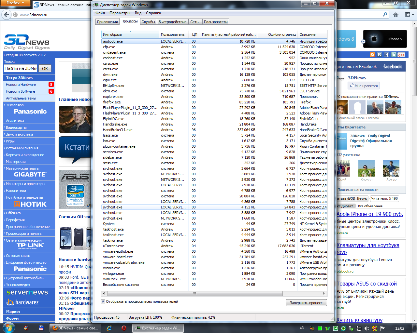This screenshot has height=333, width=417.
Task: Click the servernews logo in 3DNews sidebar
Action: click(27, 292)
